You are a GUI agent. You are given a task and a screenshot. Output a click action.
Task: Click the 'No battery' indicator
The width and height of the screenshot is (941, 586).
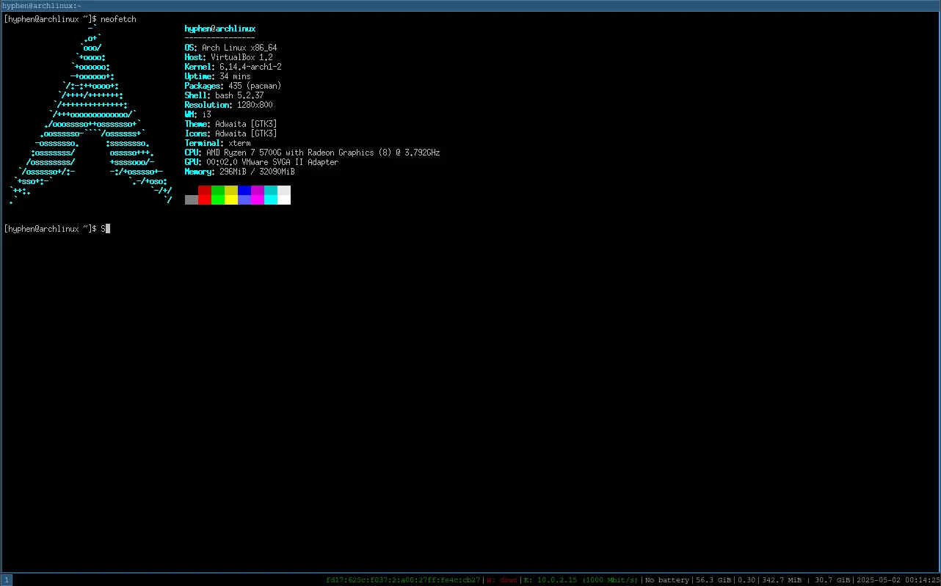click(667, 580)
